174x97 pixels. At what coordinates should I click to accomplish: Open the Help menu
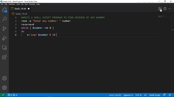click(38, 4)
